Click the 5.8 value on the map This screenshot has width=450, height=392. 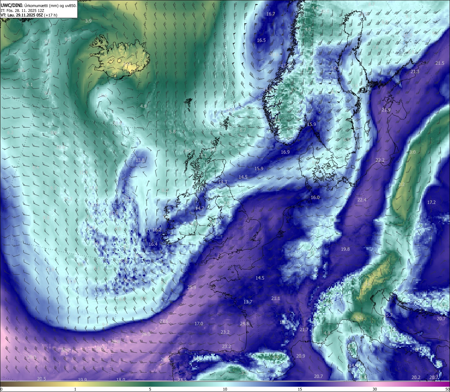coord(172,132)
